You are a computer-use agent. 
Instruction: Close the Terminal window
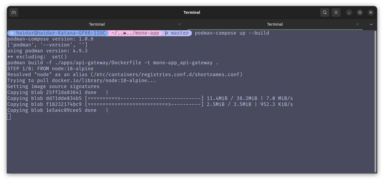[x=371, y=12]
